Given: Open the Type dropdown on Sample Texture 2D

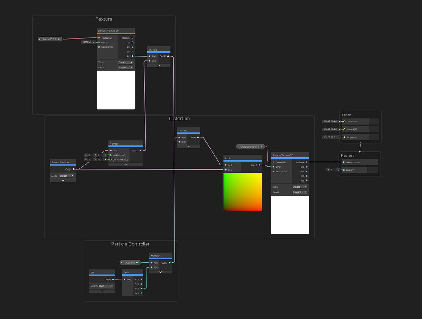Looking at the screenshot, I should coord(126,62).
